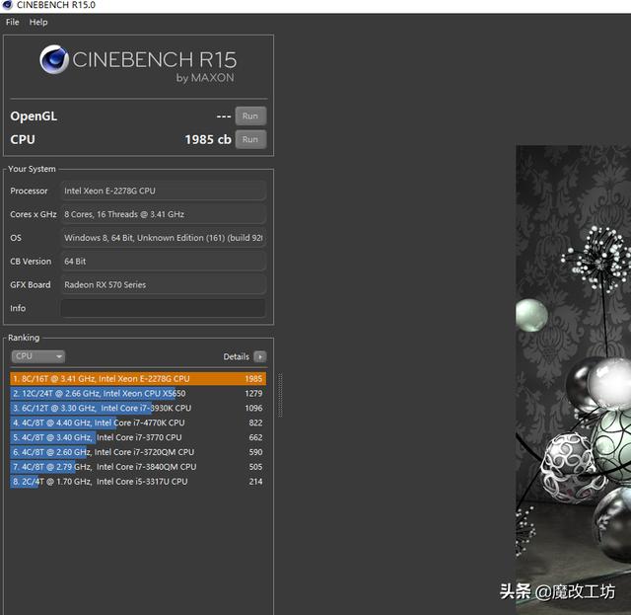Select ranking row Intel Xeon E-2278G CPU

tap(138, 379)
